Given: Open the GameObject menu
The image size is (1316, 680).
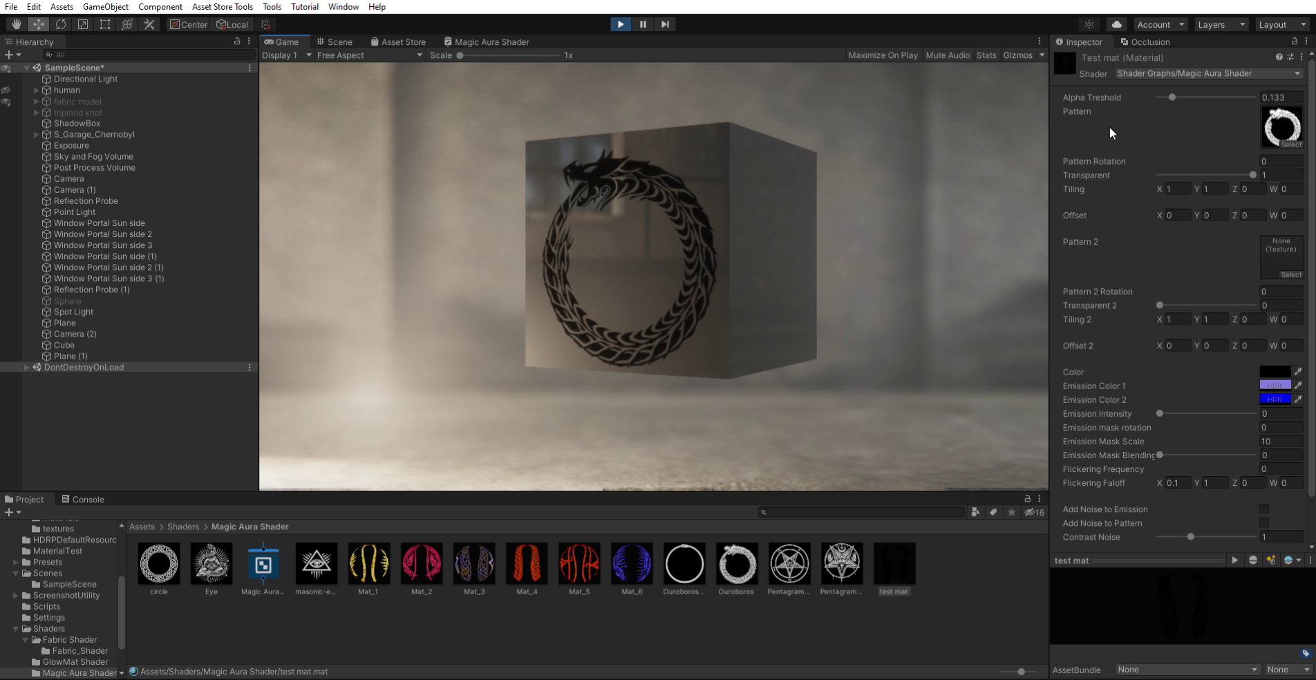Looking at the screenshot, I should pos(105,7).
